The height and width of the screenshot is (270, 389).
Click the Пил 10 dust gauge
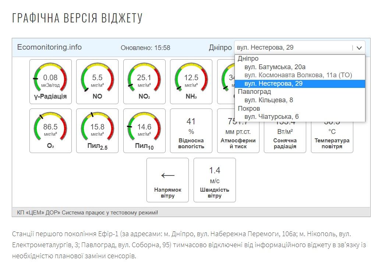[x=144, y=131]
